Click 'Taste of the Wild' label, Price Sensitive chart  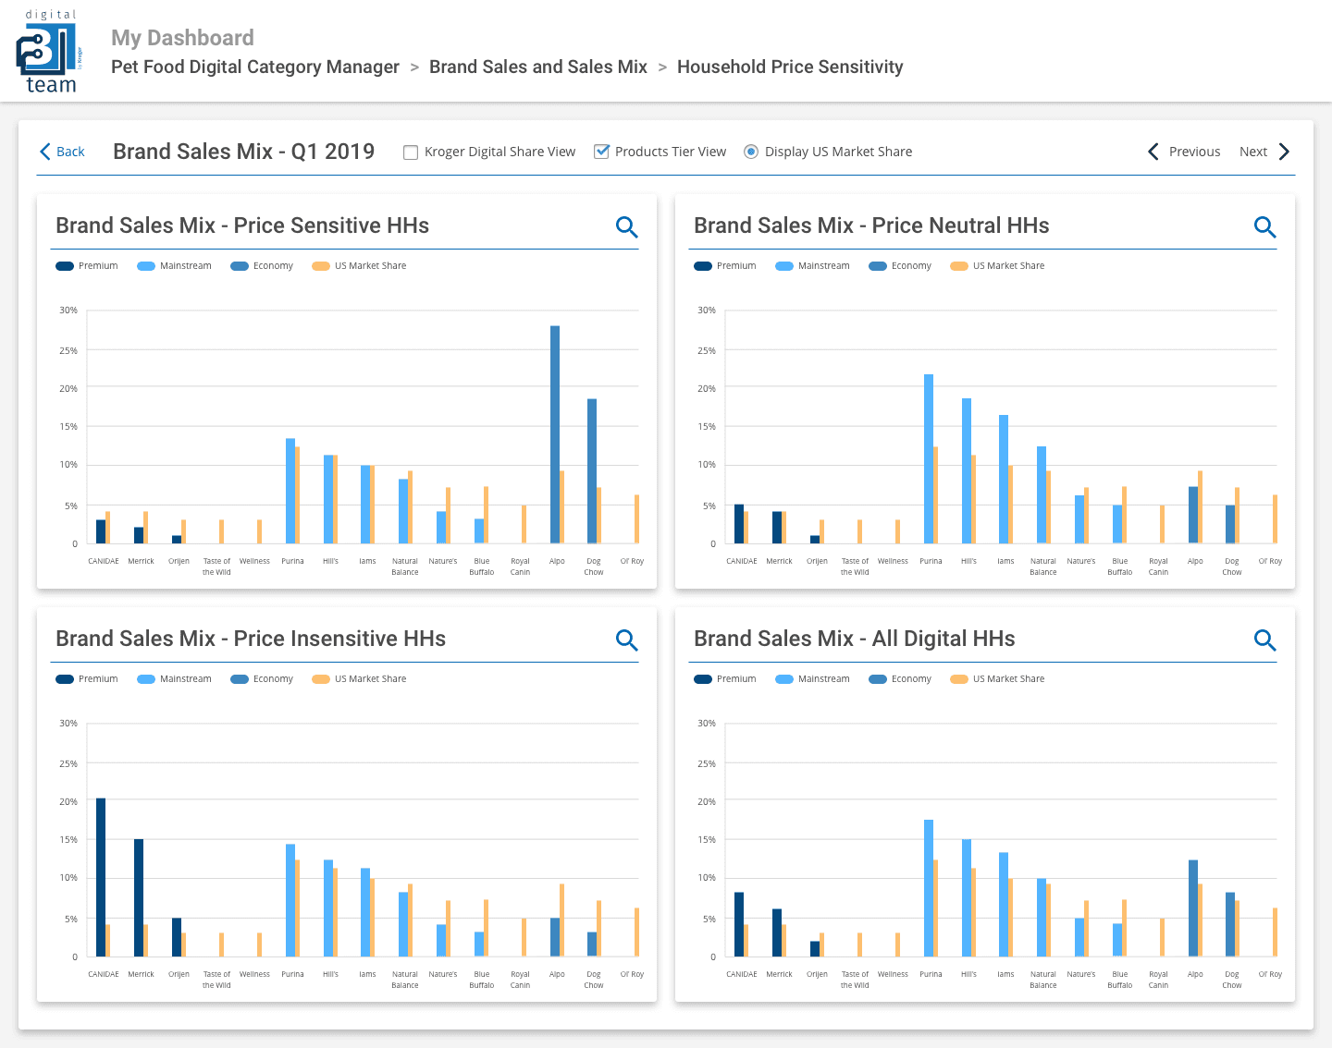pos(216,567)
